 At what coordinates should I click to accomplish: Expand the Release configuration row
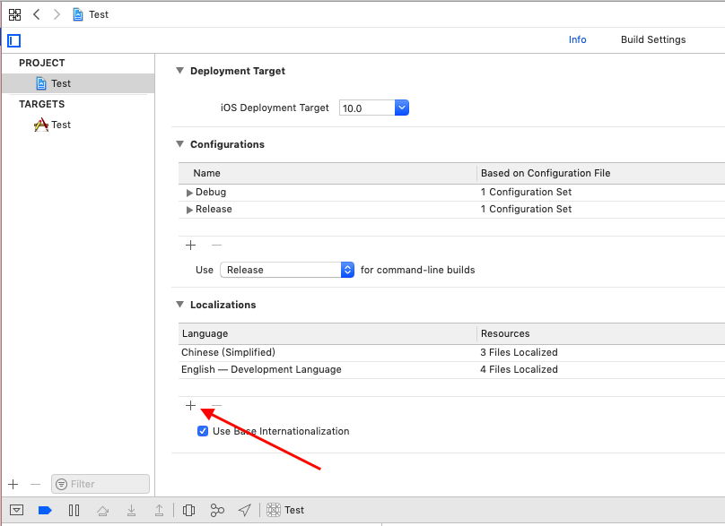[x=189, y=210]
